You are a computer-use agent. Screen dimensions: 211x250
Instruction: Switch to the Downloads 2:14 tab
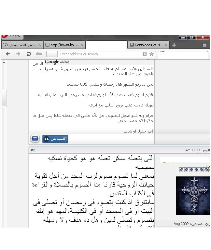147,45
